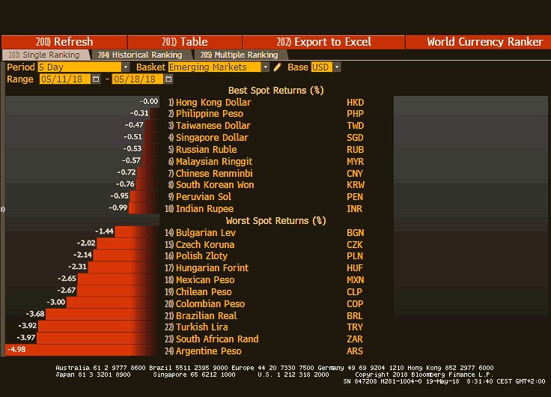The image size is (551, 397).
Task: Select 15) Czech Koruna
Action: [199, 245]
